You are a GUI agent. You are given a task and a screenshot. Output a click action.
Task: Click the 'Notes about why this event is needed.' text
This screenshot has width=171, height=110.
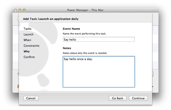coord(85,53)
